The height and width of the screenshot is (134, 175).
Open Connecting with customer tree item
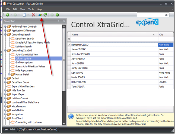[29, 122]
